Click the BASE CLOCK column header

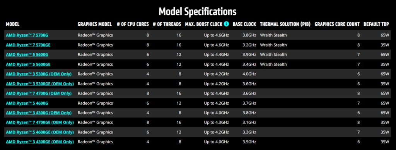[244, 24]
